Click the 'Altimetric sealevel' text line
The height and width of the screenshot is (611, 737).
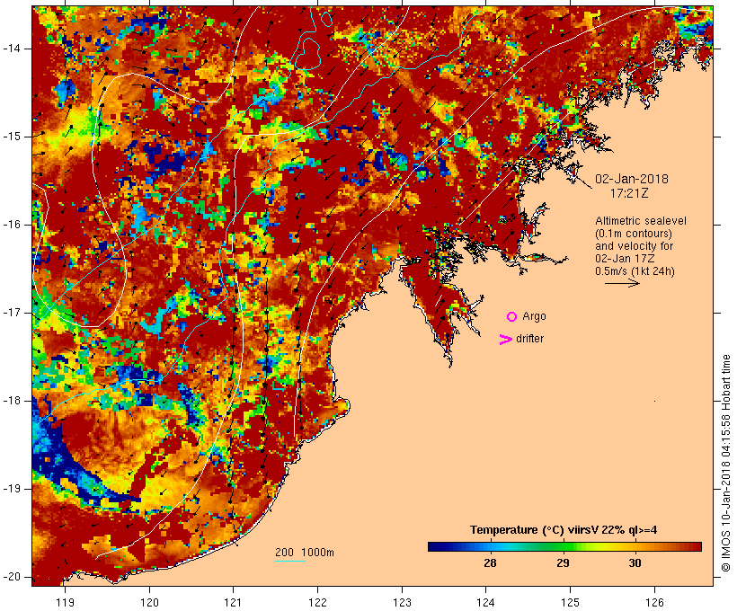(641, 221)
